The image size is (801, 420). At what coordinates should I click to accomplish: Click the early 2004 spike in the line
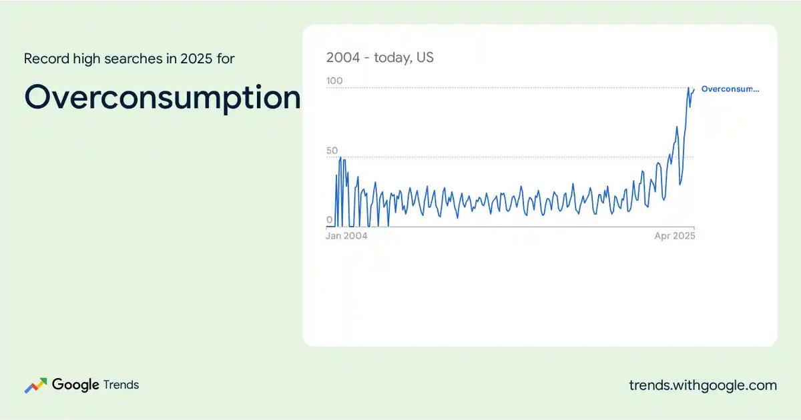tap(340, 158)
